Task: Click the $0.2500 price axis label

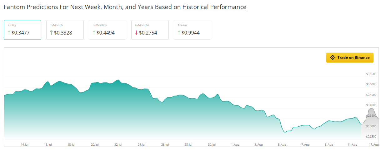Action: pyautogui.click(x=371, y=137)
